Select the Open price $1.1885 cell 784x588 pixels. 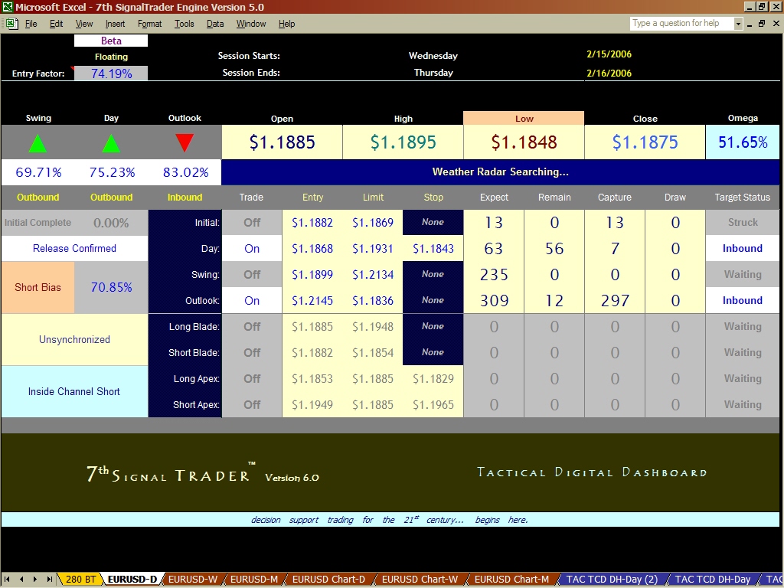point(282,142)
